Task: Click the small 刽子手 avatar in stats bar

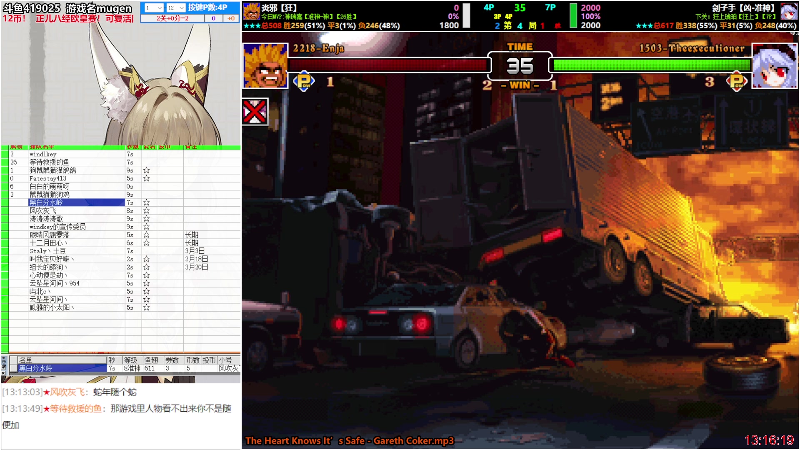Action: (789, 12)
